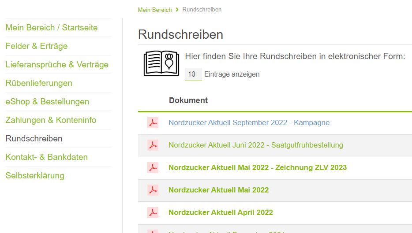Open Kontakt- & Bankdaten page
This screenshot has width=412, height=233.
[x=46, y=157]
